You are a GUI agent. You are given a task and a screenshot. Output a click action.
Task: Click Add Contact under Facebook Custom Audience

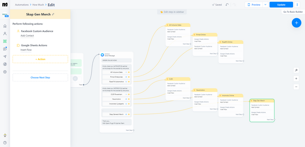click(x=27, y=36)
